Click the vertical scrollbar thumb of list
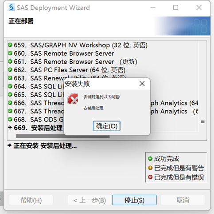The width and height of the screenshot is (214, 214). (x=202, y=122)
